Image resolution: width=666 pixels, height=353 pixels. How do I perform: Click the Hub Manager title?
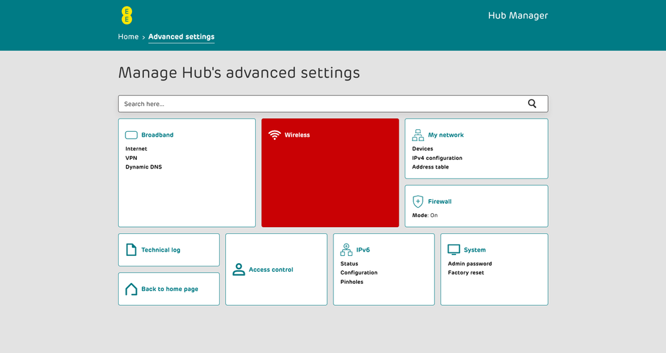click(518, 16)
